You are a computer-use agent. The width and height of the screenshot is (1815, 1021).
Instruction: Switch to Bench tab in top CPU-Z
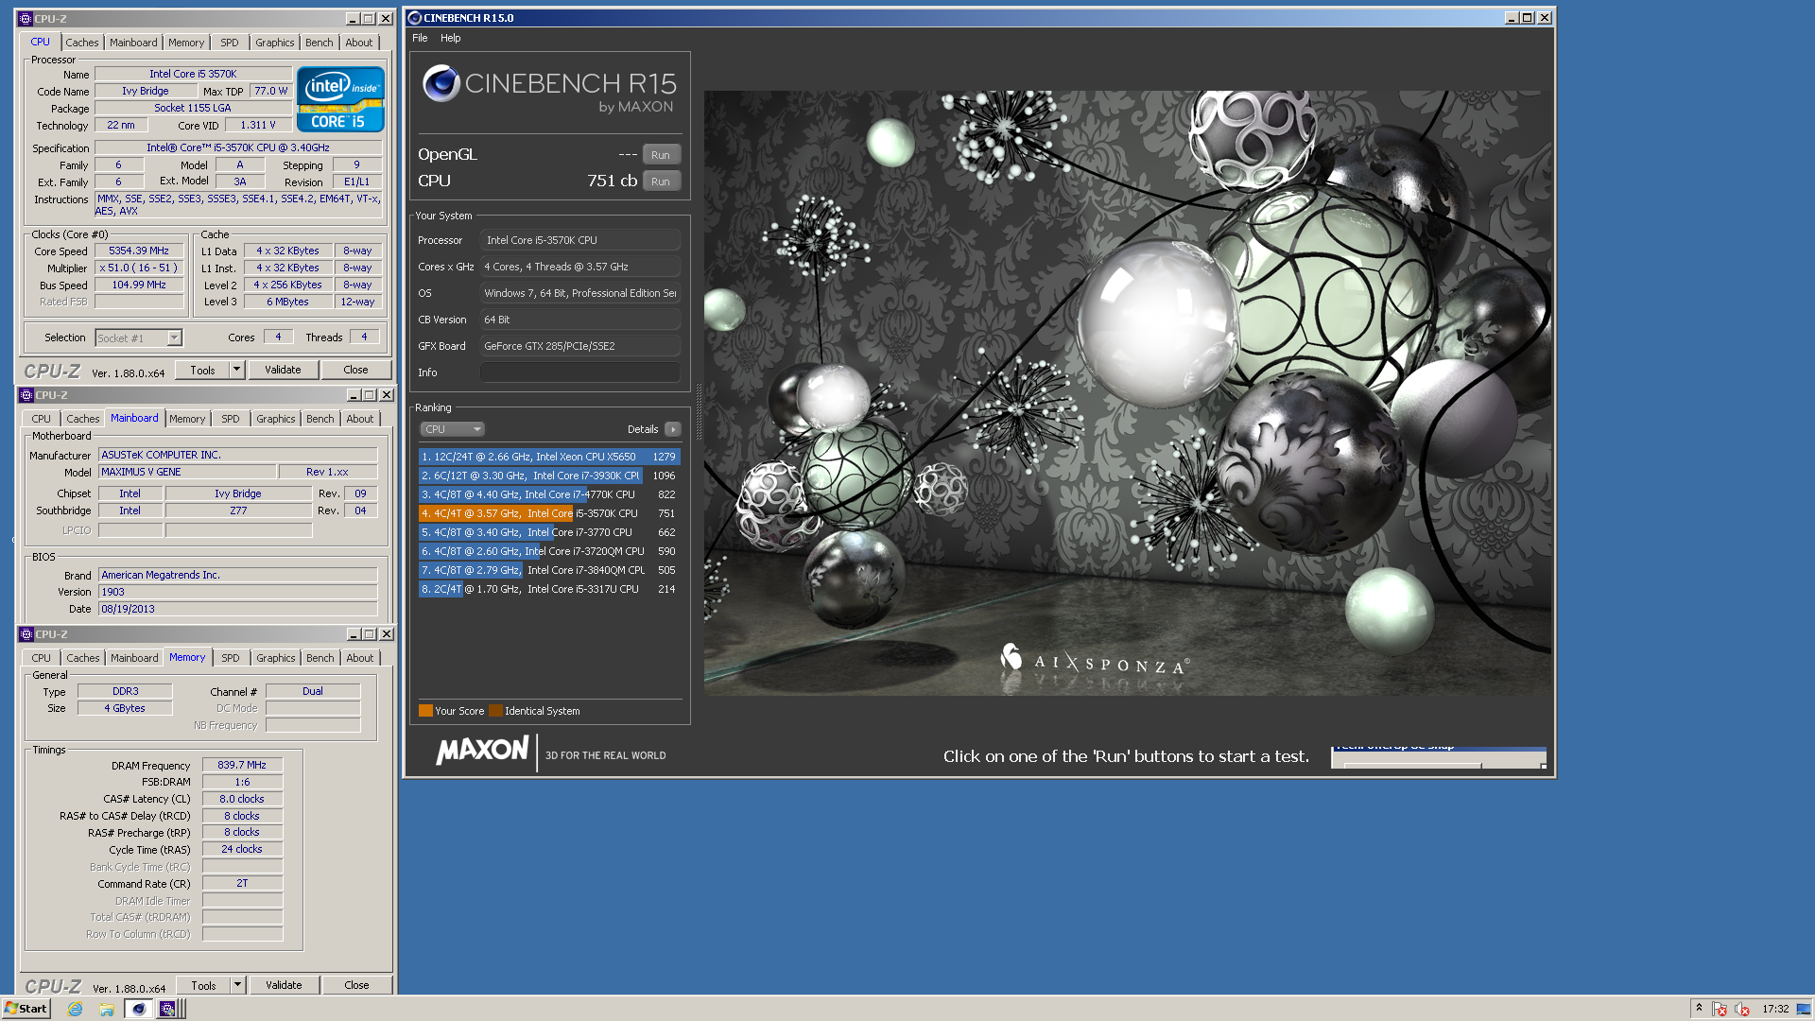click(x=320, y=43)
